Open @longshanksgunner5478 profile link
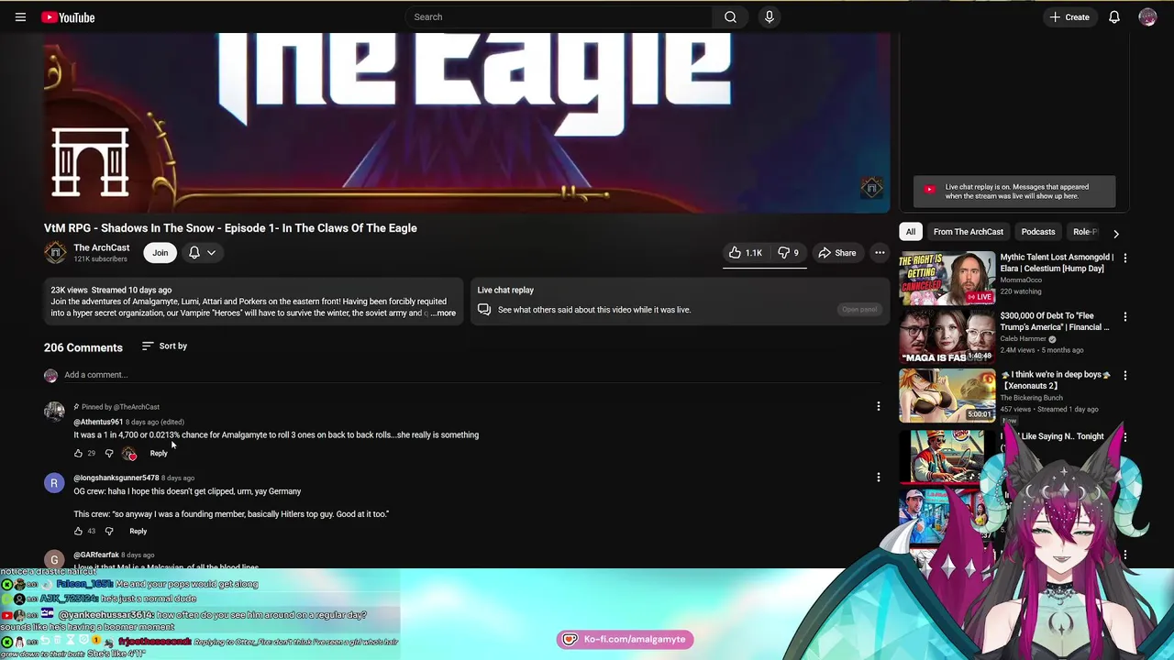The height and width of the screenshot is (660, 1174). click(116, 478)
